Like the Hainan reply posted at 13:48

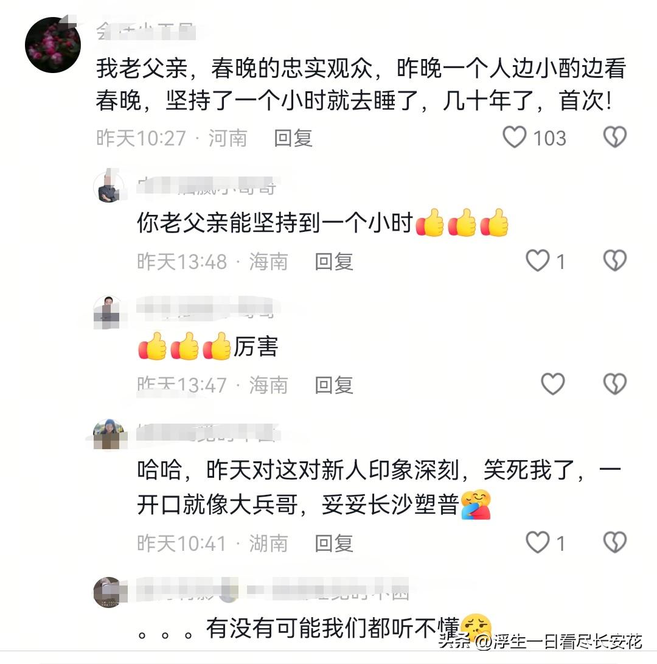(538, 260)
